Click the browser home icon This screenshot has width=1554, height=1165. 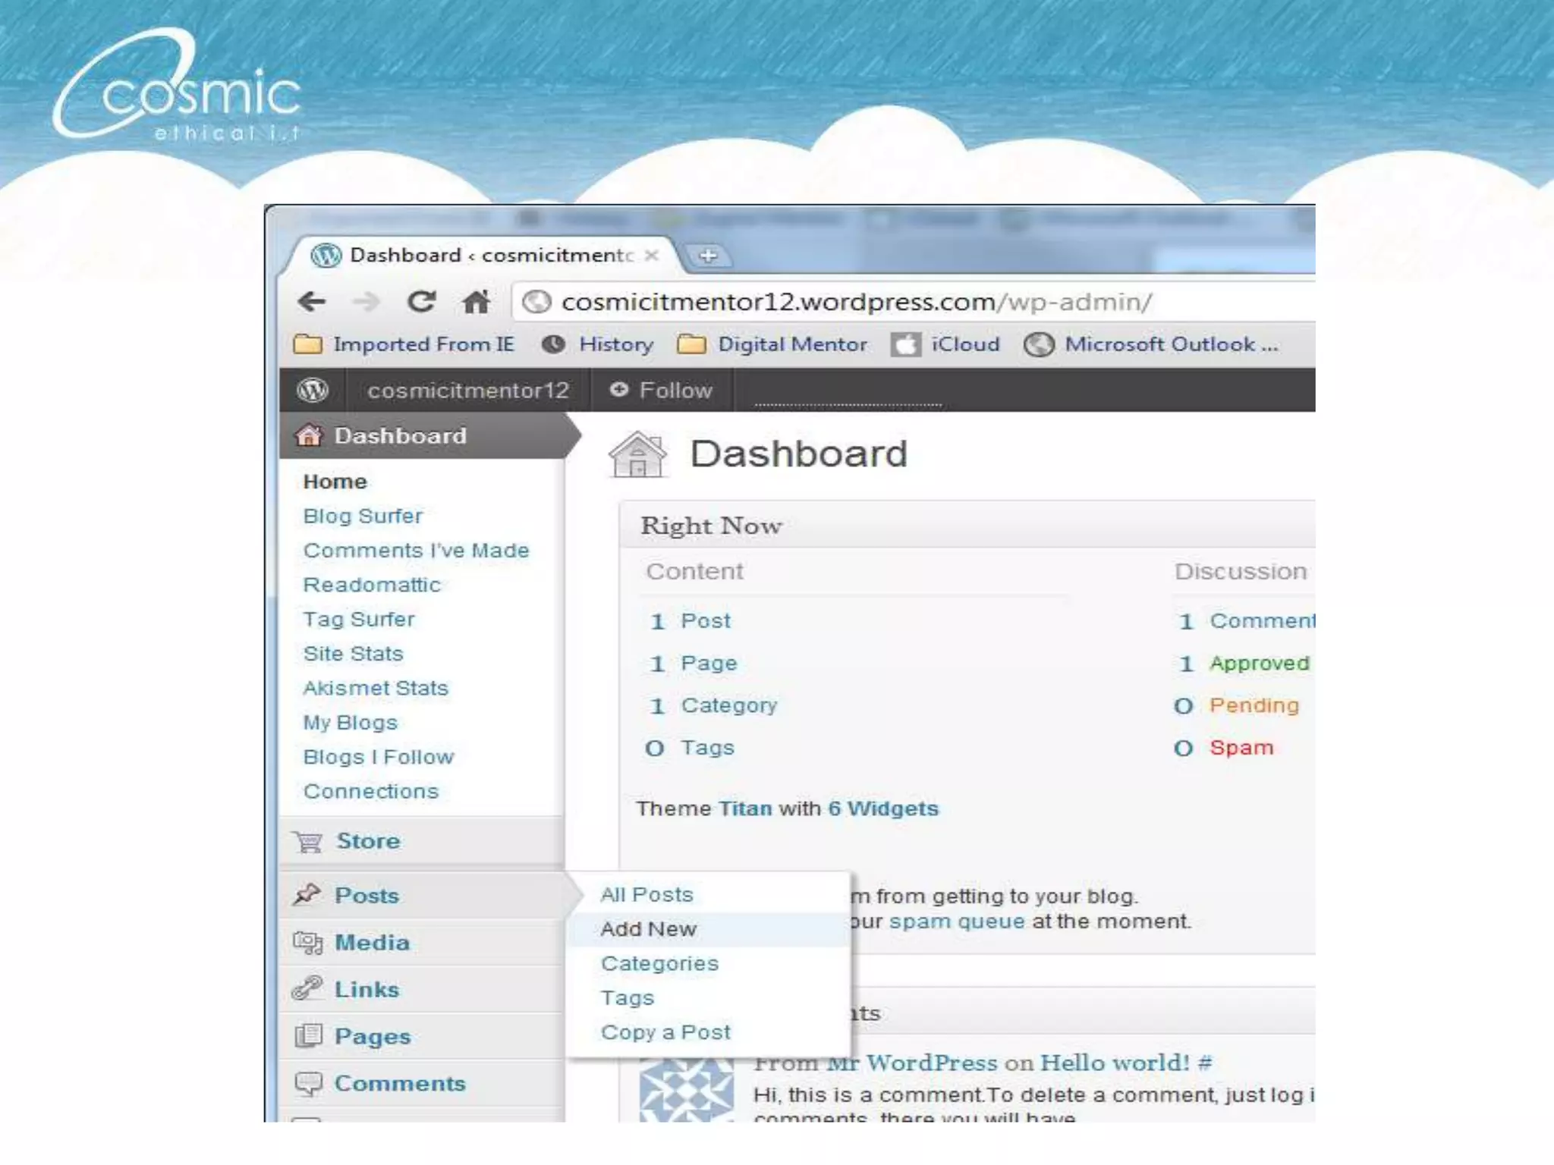pyautogui.click(x=476, y=302)
